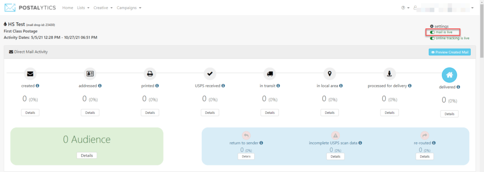The height and width of the screenshot is (172, 484).
Task: Click the USPS received checkmark icon
Action: click(210, 74)
